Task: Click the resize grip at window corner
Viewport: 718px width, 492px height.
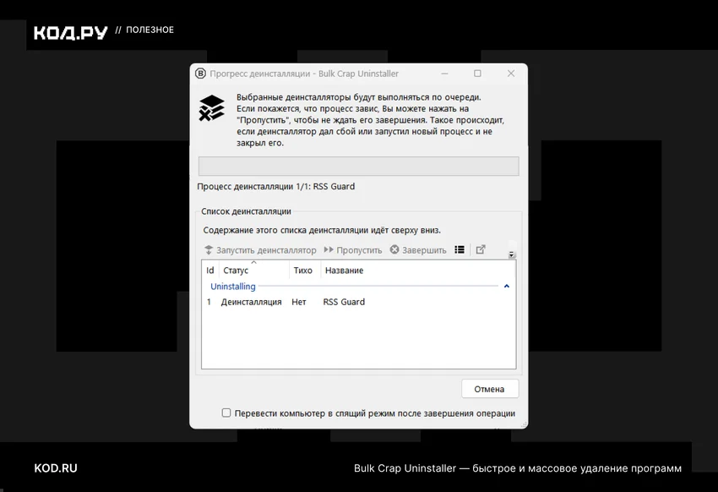Action: [524, 424]
